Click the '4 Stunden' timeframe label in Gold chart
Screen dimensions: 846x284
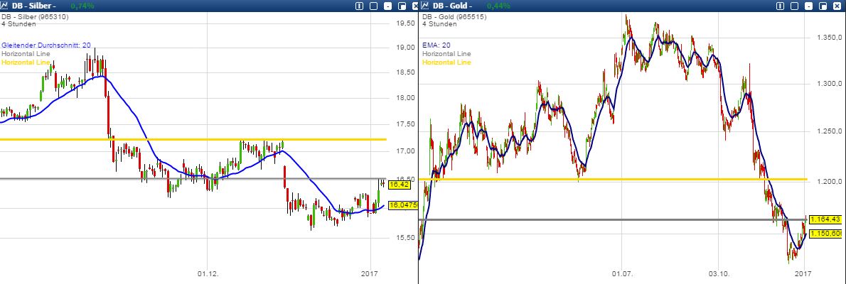coord(439,23)
